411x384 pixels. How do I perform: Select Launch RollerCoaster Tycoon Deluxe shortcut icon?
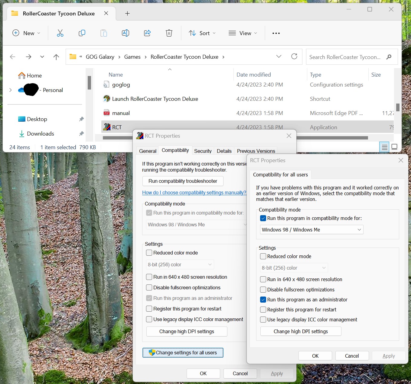pyautogui.click(x=106, y=99)
